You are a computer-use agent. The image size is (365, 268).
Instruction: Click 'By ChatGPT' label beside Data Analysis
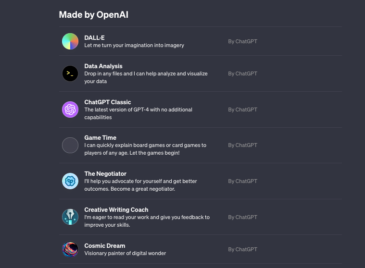242,73
